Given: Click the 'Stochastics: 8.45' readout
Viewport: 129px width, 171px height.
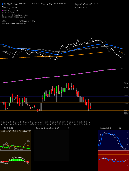Looking at the screenshot, I should point(8,13).
